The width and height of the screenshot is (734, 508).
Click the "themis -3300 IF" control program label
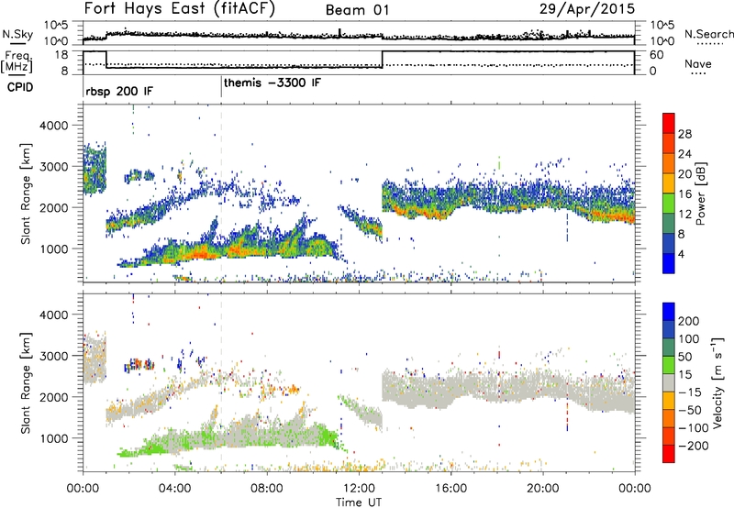click(272, 83)
